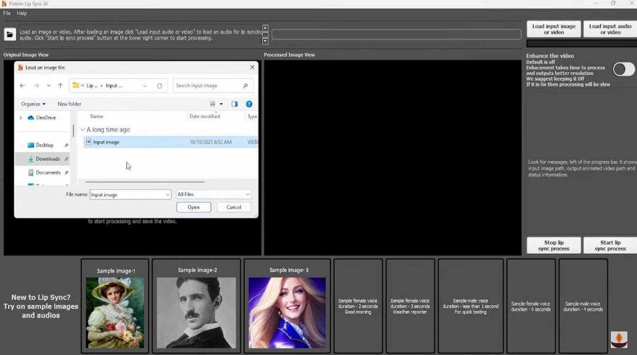This screenshot has width=637, height=355.
Task: Open the All Files type dropdown
Action: click(x=214, y=194)
